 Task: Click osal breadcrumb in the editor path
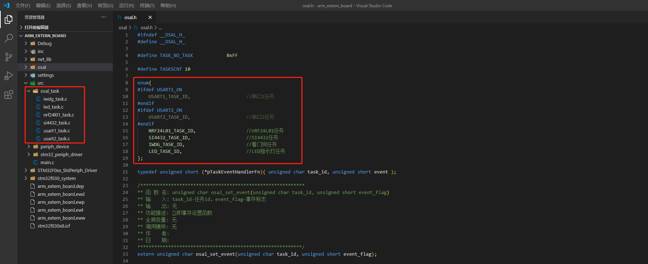click(123, 27)
